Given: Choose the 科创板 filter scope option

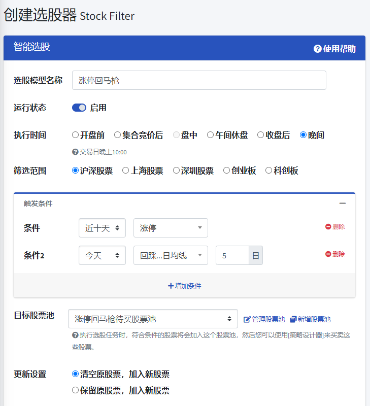Looking at the screenshot, I should click(269, 171).
